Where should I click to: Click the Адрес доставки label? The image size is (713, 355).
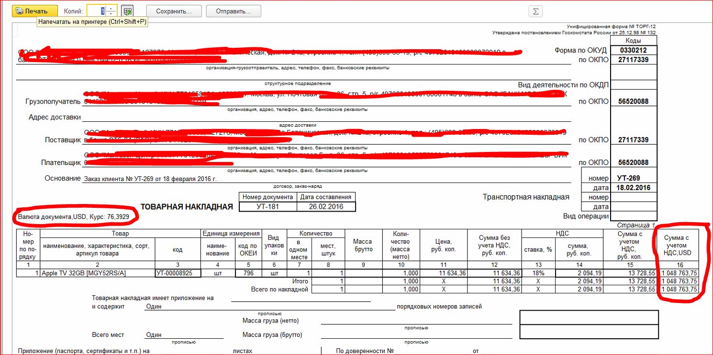pyautogui.click(x=55, y=117)
